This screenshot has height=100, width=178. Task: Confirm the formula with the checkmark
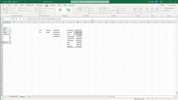point(20,19)
